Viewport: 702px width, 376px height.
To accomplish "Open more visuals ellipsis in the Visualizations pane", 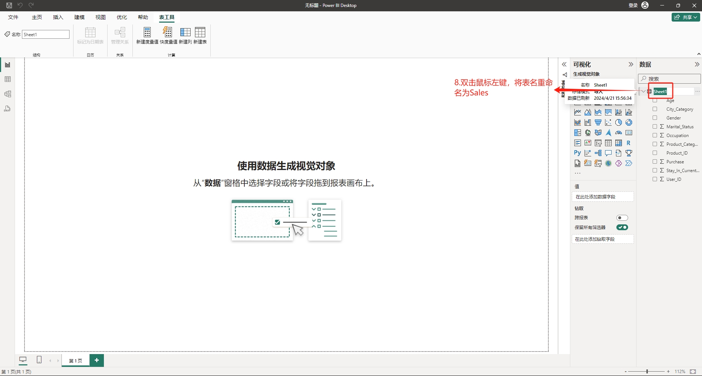I will [x=578, y=173].
